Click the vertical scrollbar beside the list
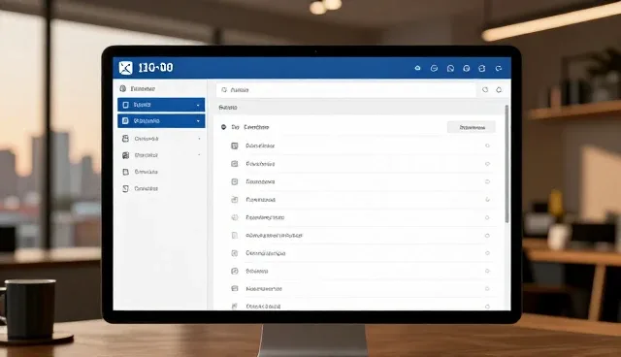621x357 pixels. pyautogui.click(x=507, y=163)
